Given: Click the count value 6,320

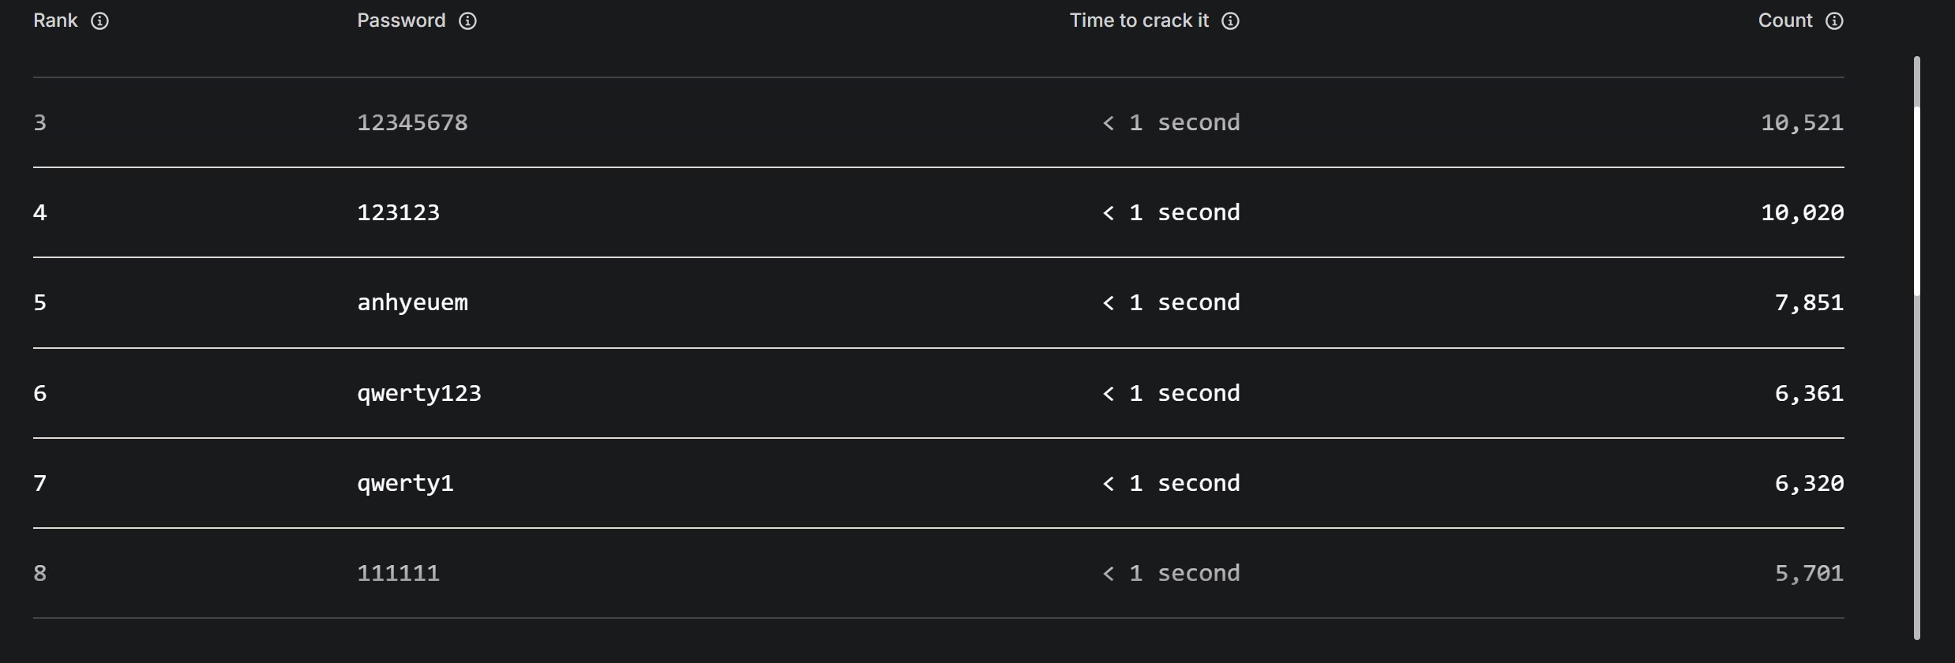Looking at the screenshot, I should click(1809, 483).
